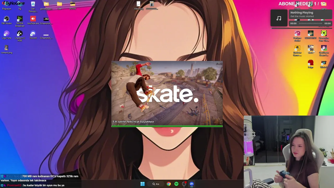Launch the Witch It game shortcut
The width and height of the screenshot is (334, 188).
pos(324,64)
